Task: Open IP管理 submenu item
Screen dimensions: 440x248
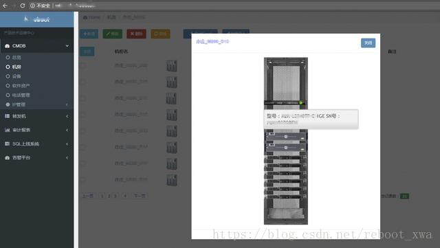Action: pyautogui.click(x=19, y=104)
